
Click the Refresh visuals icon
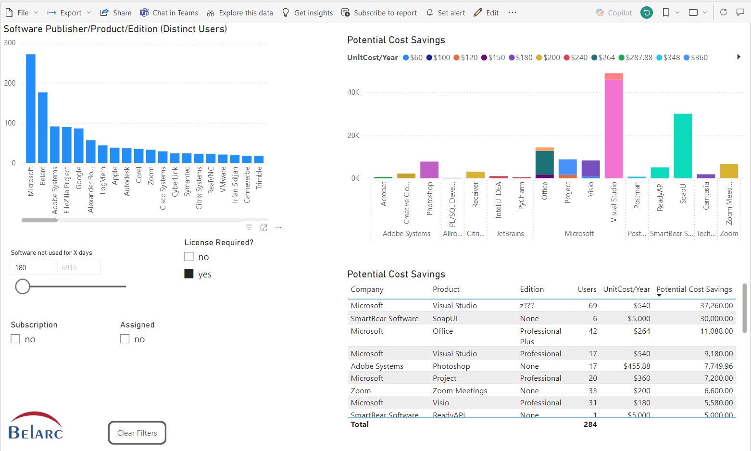click(x=723, y=13)
